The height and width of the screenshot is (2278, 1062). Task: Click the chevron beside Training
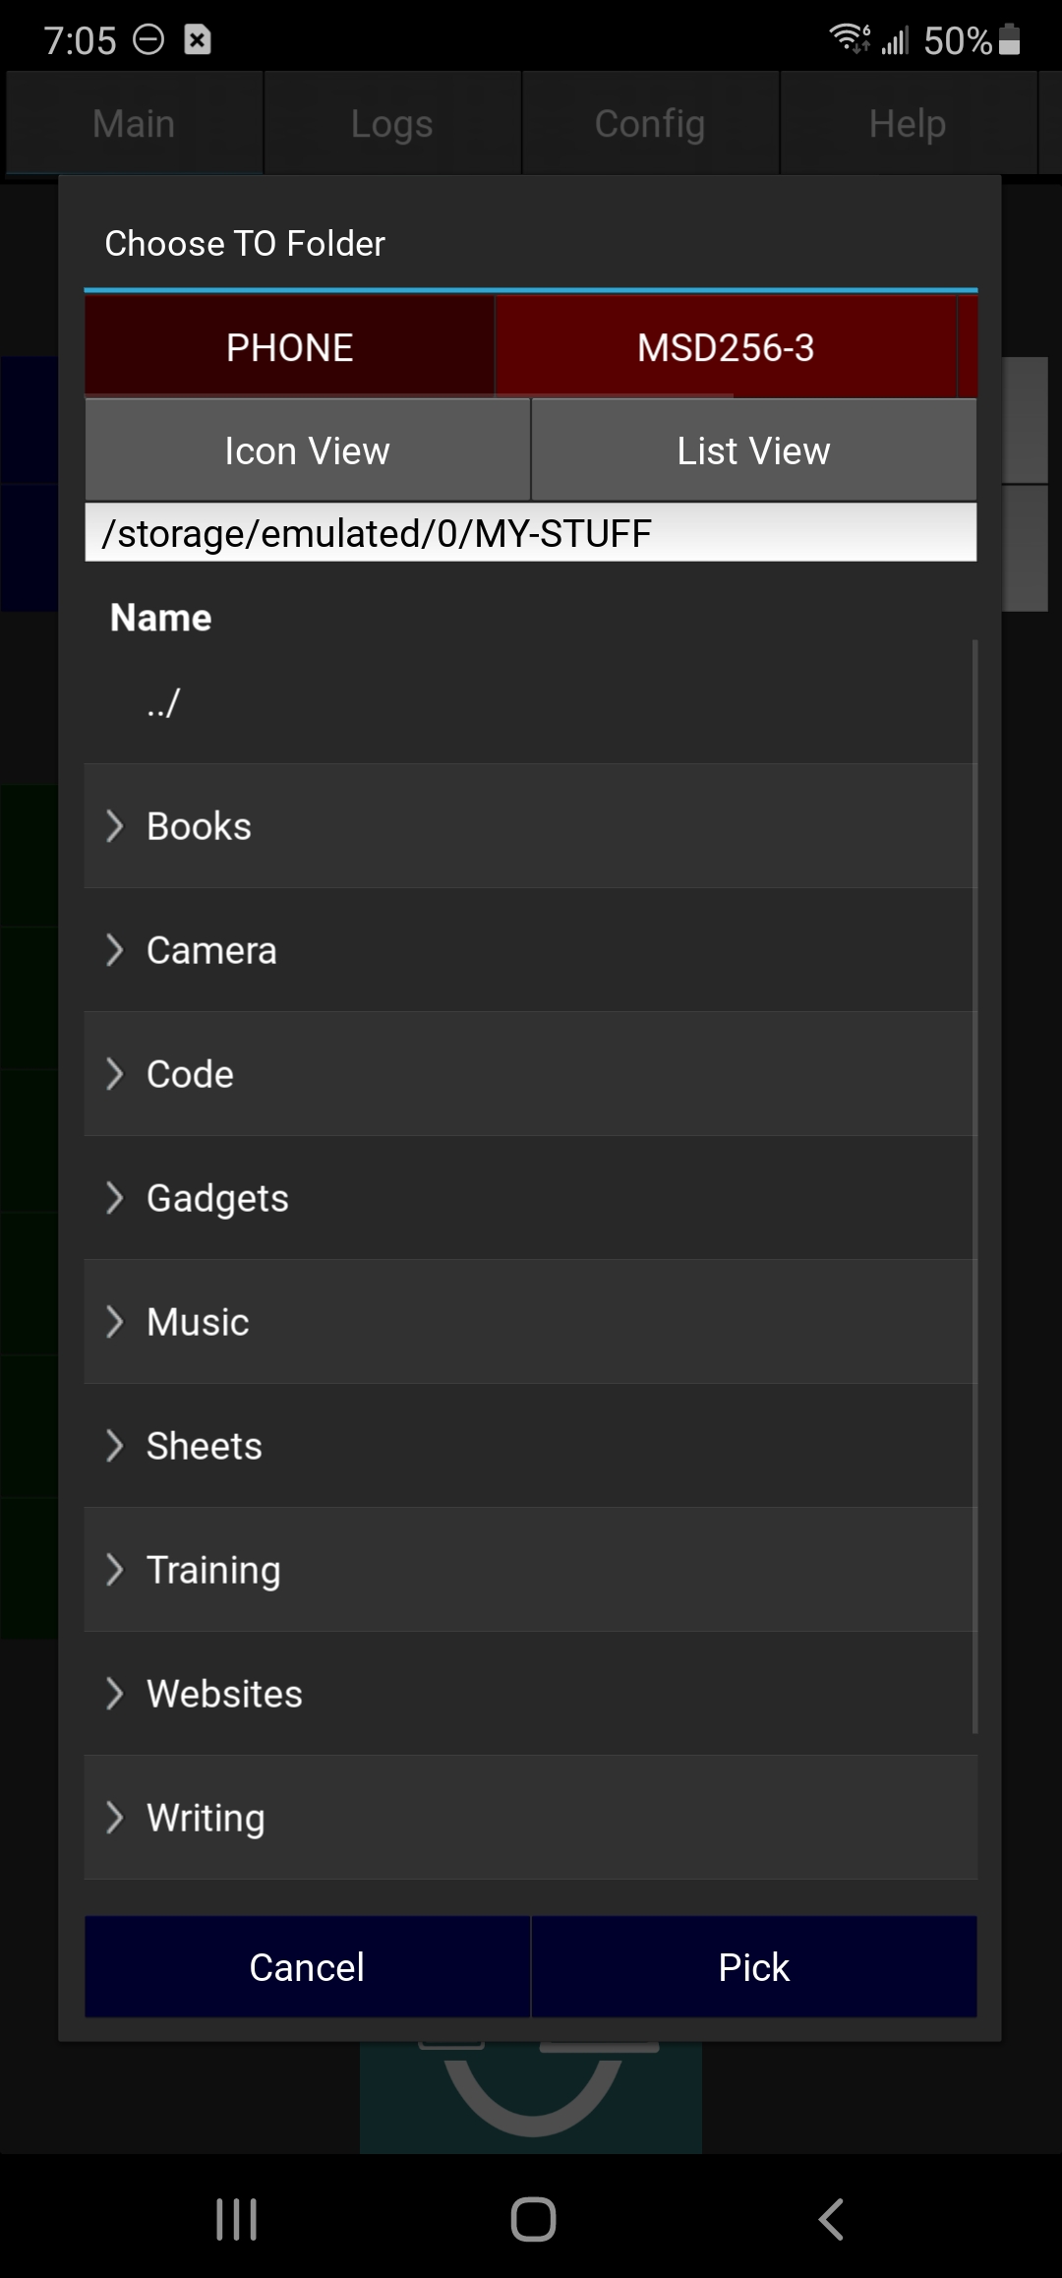tap(115, 1570)
